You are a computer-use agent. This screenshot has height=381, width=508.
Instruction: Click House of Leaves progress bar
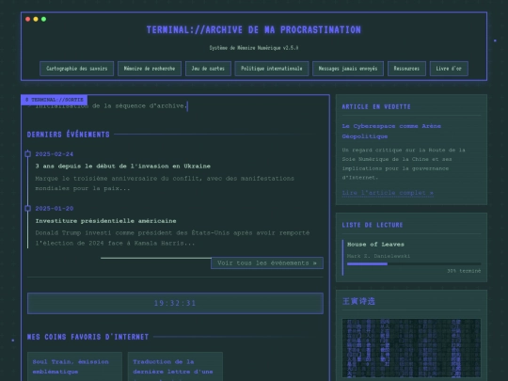pos(414,264)
